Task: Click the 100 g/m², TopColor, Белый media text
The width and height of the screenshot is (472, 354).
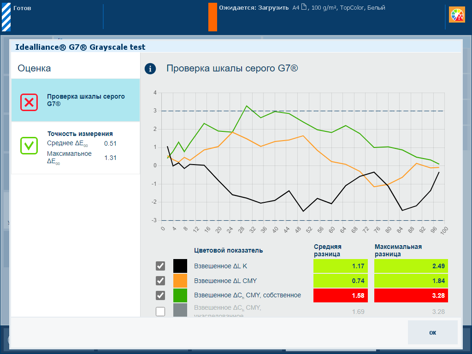Action: (348, 8)
